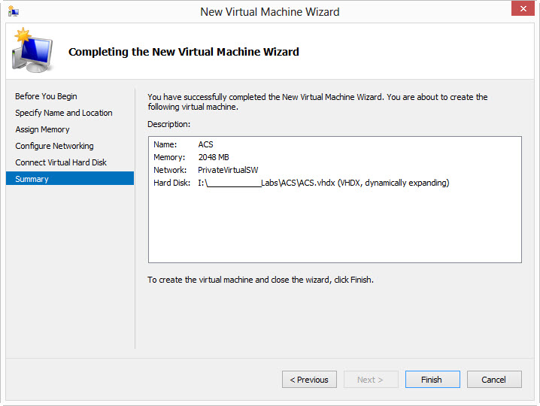540x406 pixels.
Task: Click empty area inside the Description box
Action: tap(335, 226)
